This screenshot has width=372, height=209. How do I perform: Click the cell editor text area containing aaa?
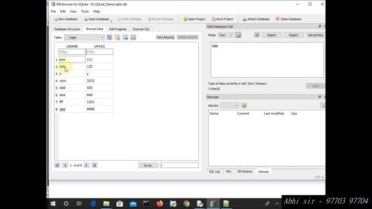pos(267,60)
